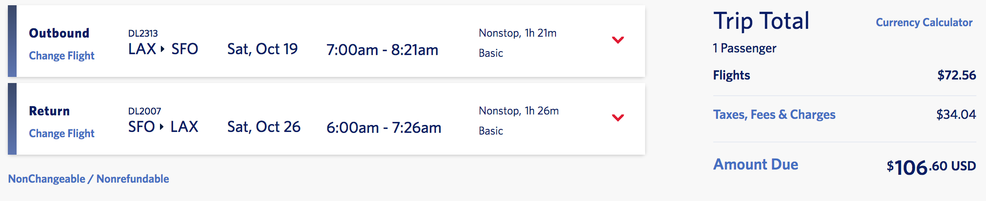
Task: Click the arrow icon between LAX and SFO
Action: coord(163,49)
